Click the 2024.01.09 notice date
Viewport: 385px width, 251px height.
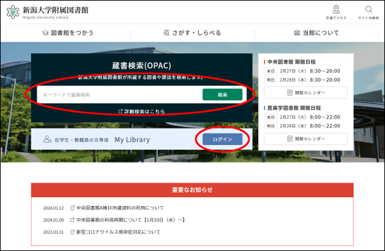click(53, 220)
